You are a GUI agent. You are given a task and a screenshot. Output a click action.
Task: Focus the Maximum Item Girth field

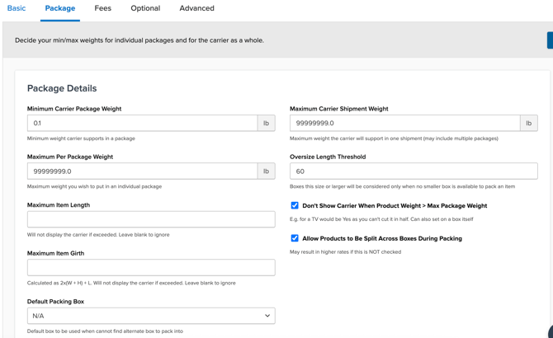(151, 268)
